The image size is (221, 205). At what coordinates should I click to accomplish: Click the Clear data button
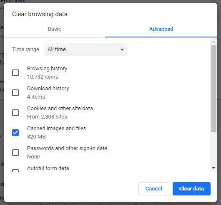(191, 189)
